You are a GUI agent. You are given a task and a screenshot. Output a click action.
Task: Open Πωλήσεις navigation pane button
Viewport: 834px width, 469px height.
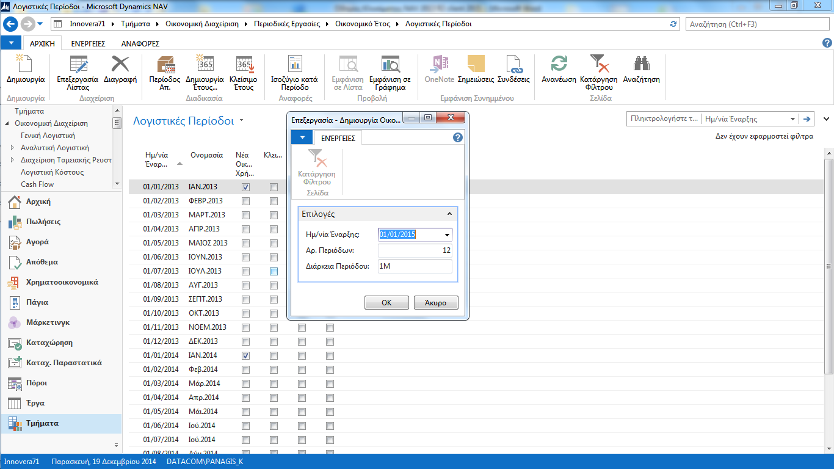point(61,222)
